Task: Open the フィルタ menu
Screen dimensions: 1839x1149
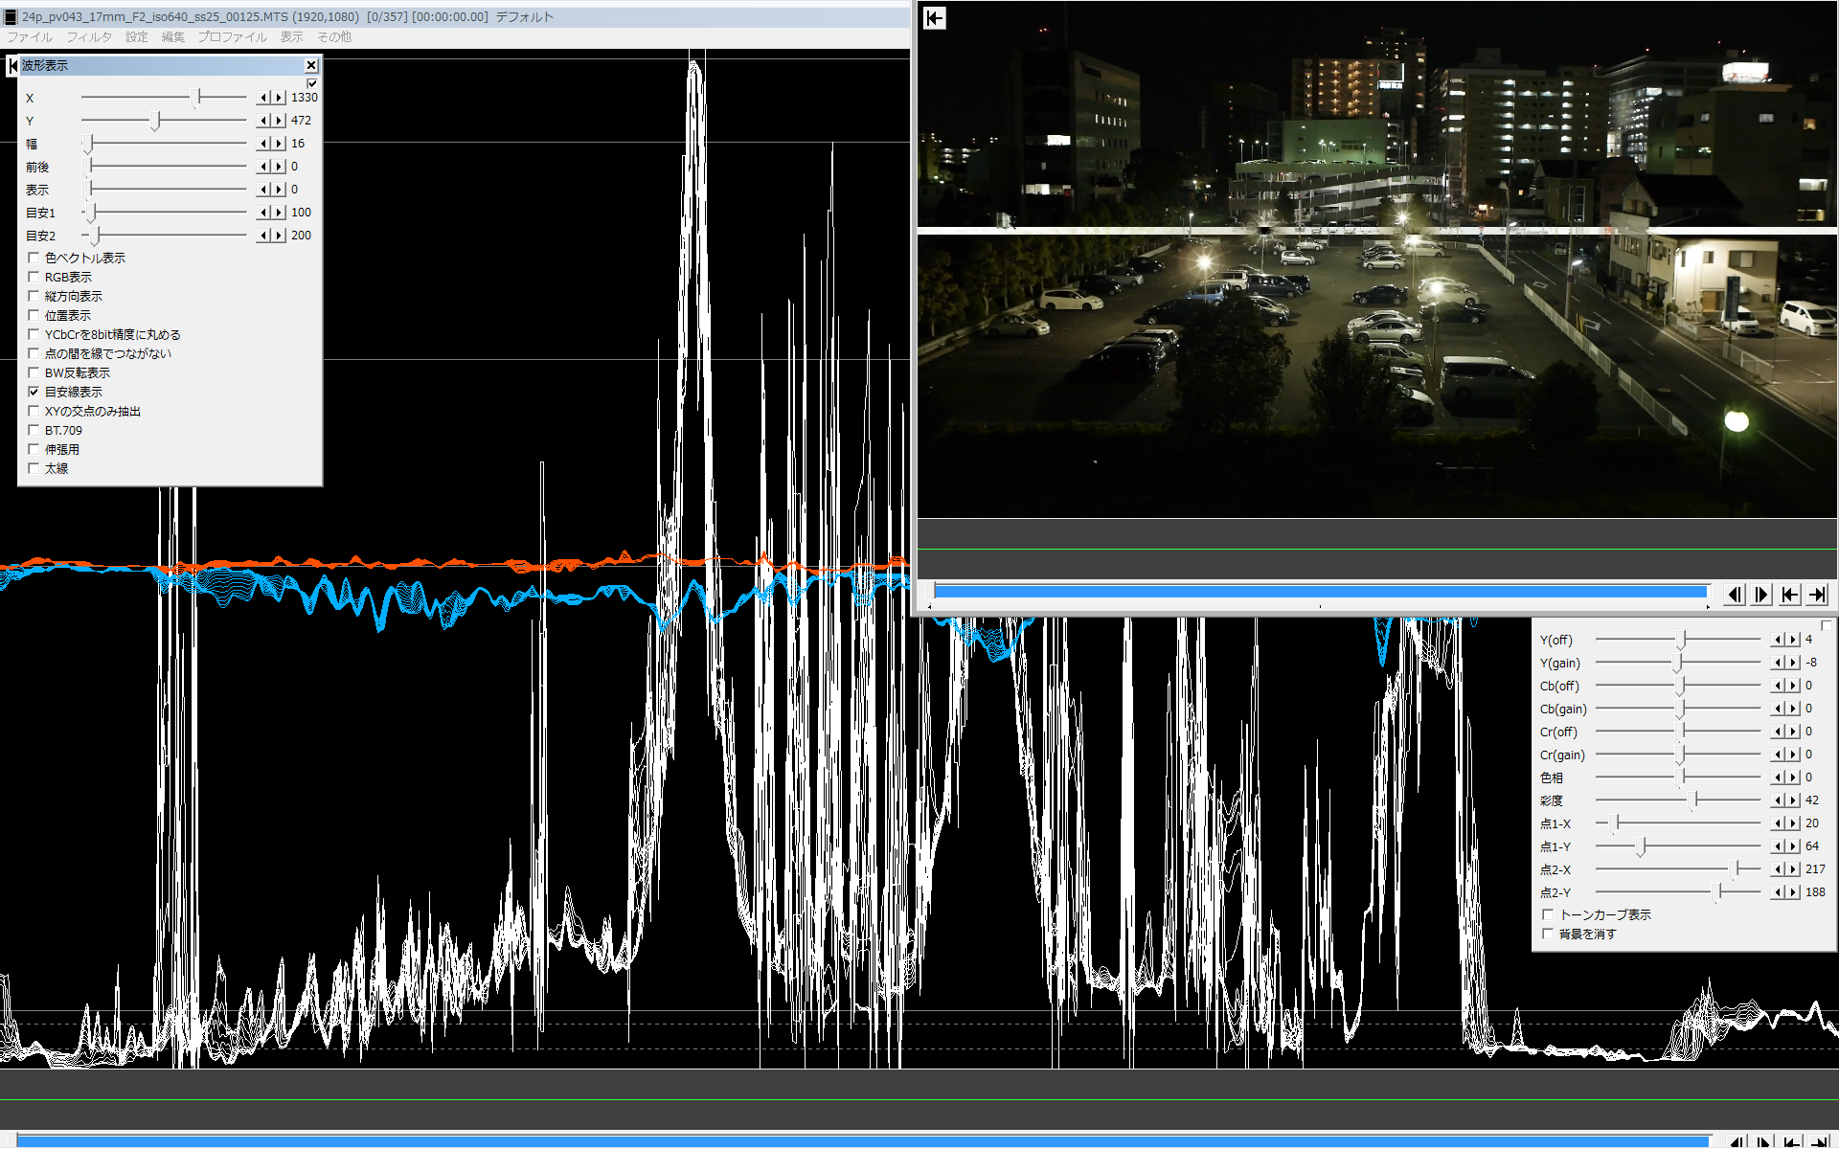Action: (x=89, y=37)
